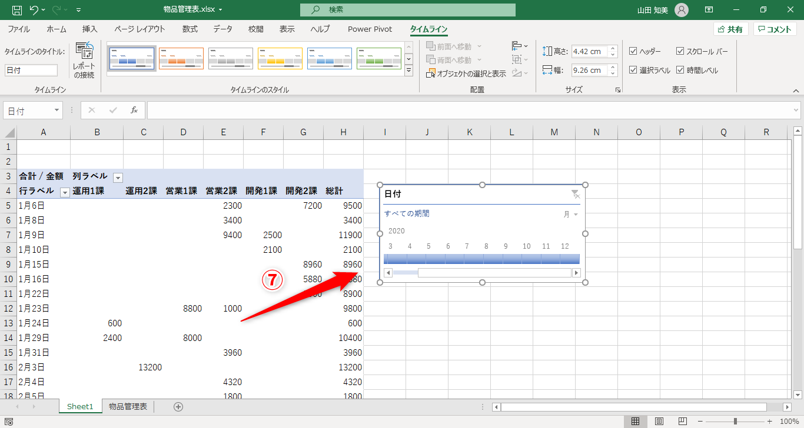Expand the Name Box dropdown
This screenshot has height=428, width=804.
pos(57,110)
